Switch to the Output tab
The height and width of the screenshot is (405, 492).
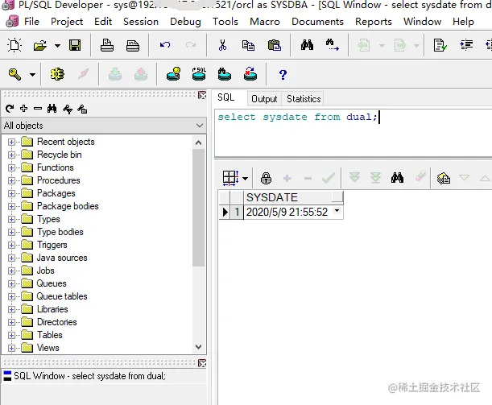tap(264, 99)
